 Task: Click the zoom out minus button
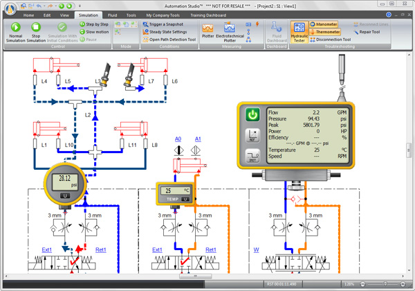[362, 284]
